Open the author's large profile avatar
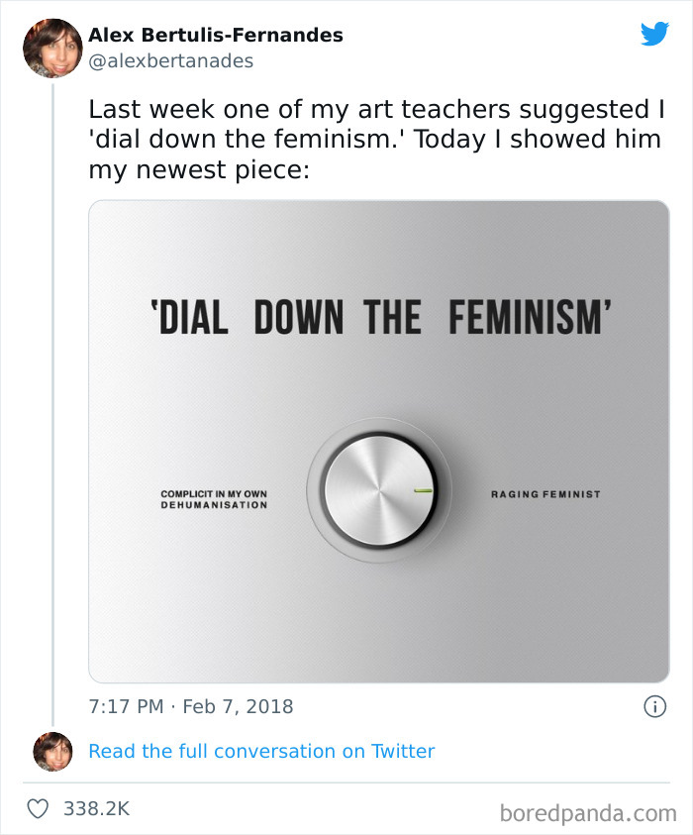This screenshot has width=693, height=835. (x=52, y=48)
